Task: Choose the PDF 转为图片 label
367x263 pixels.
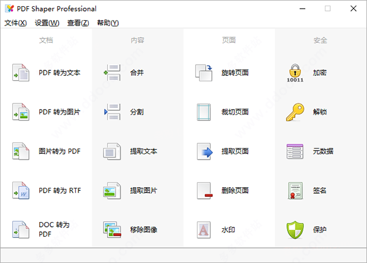Action: pos(59,112)
